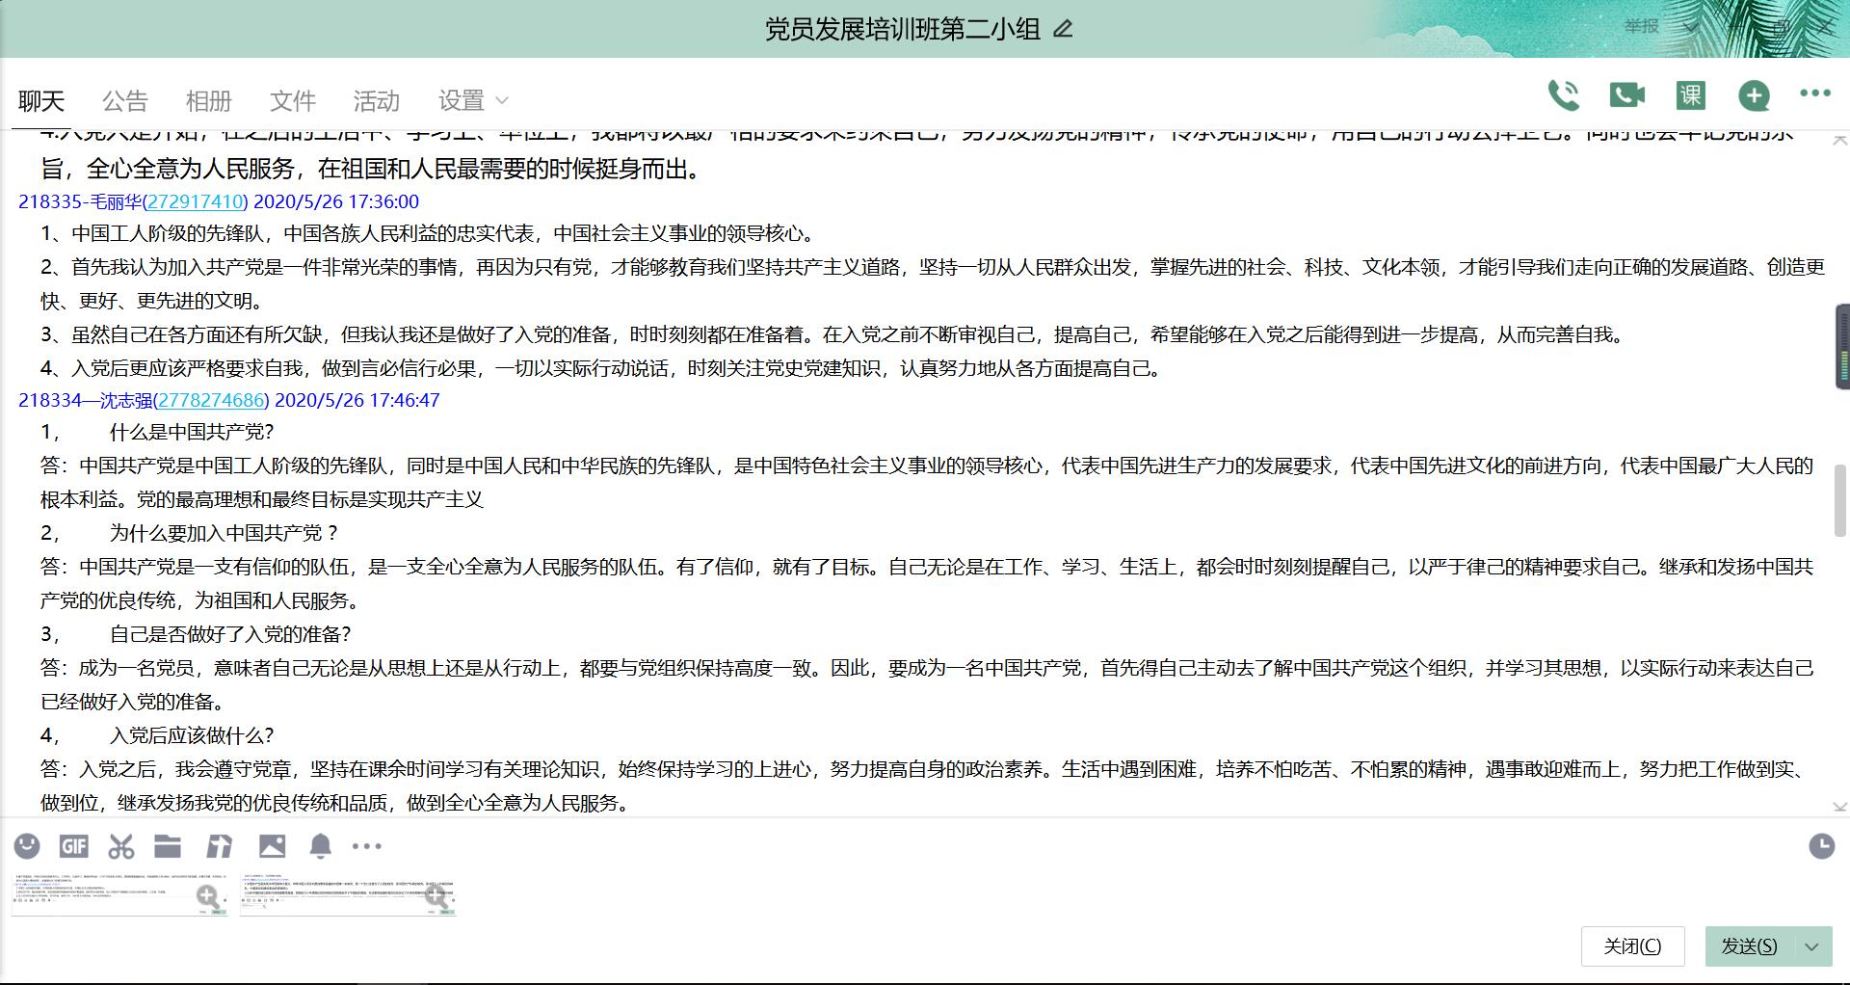
Task: Open the 公告 tab
Action: (x=125, y=100)
